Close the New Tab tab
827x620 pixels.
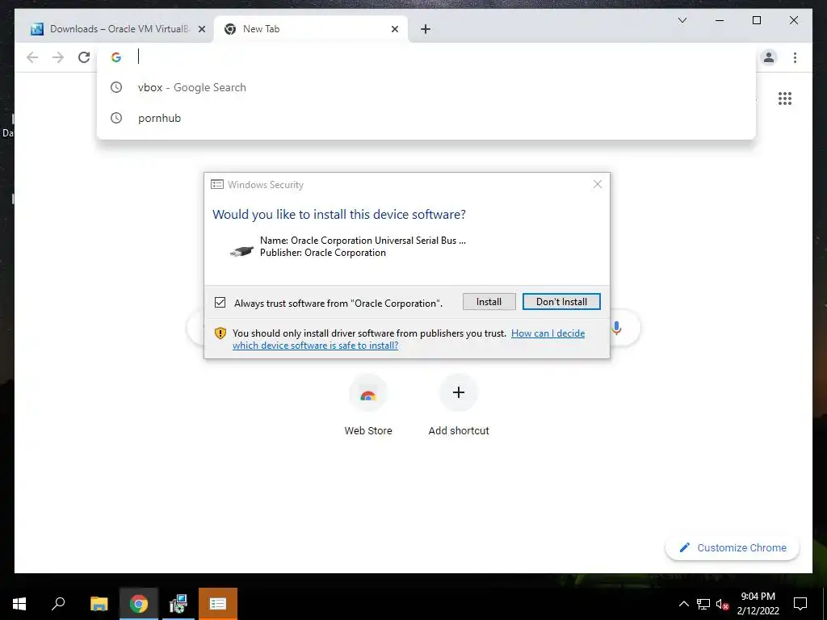pyautogui.click(x=394, y=29)
